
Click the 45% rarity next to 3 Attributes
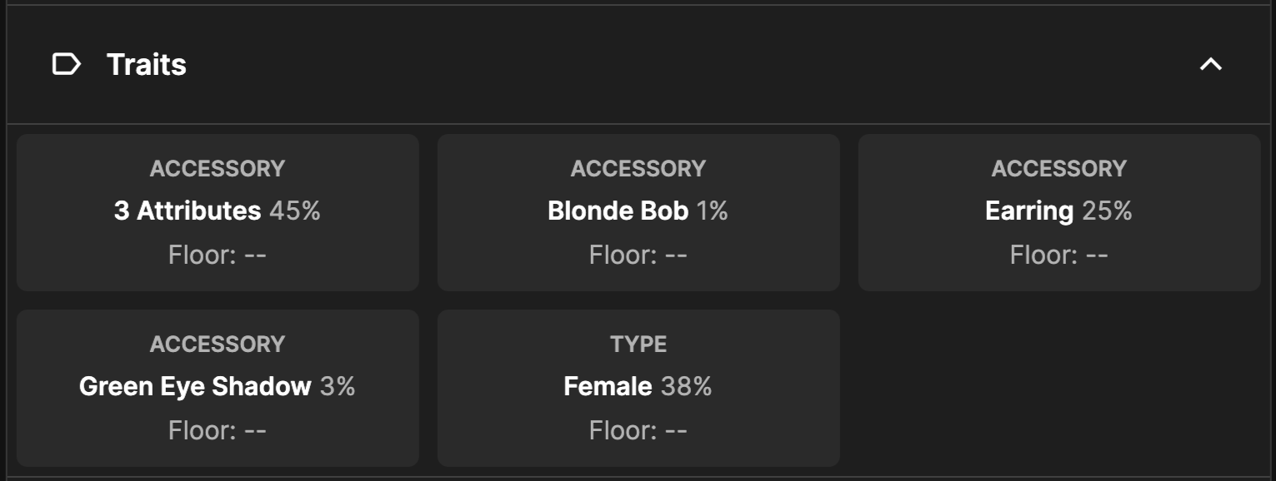(295, 211)
